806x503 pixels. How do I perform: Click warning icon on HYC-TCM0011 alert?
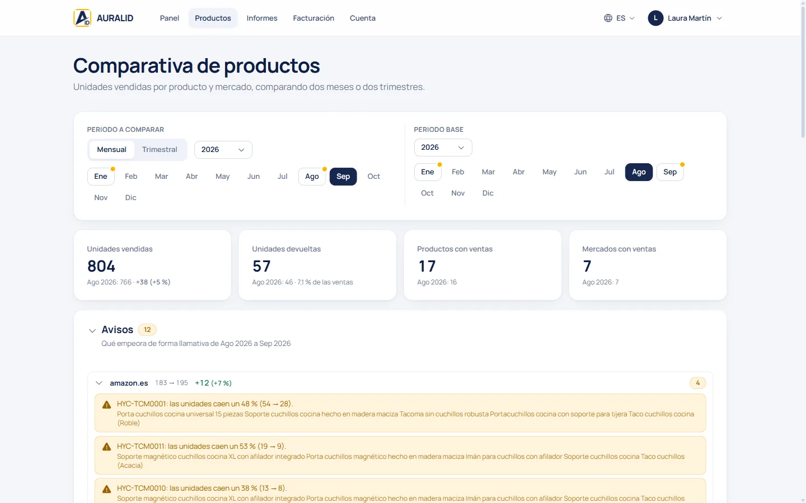click(x=106, y=447)
